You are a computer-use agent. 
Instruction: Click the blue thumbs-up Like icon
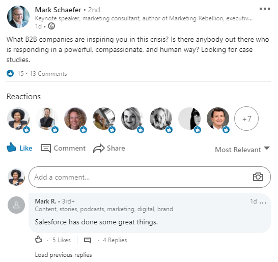11,147
